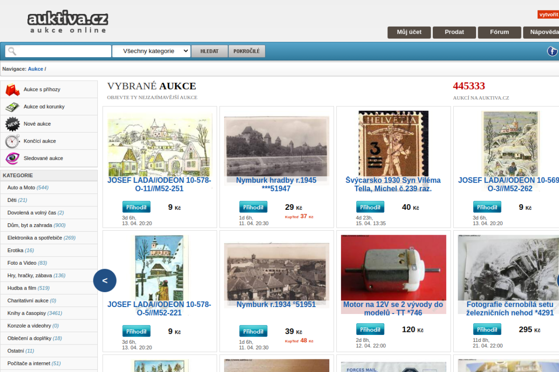
Task: Click the red gift box bidding icon
Action: (x=12, y=90)
